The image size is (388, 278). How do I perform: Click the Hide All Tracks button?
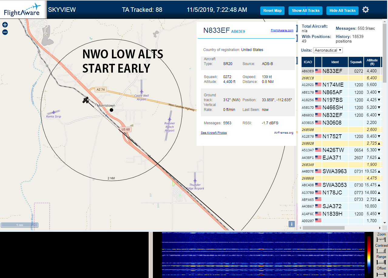[342, 11]
